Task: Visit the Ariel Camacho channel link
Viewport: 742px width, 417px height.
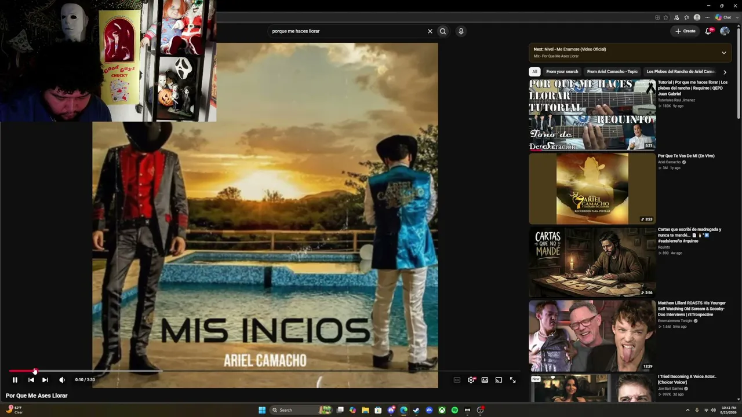Action: point(670,162)
